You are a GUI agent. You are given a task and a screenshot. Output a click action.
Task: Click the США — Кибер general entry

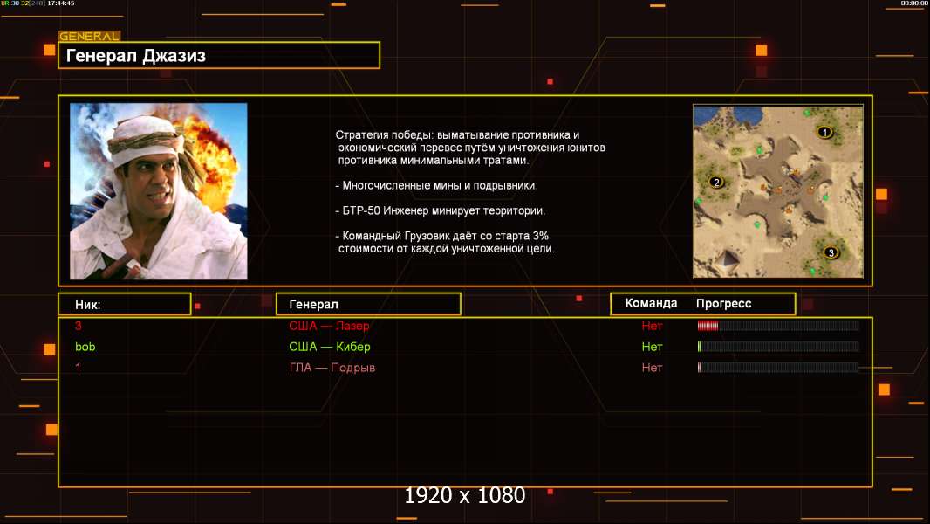tap(330, 347)
